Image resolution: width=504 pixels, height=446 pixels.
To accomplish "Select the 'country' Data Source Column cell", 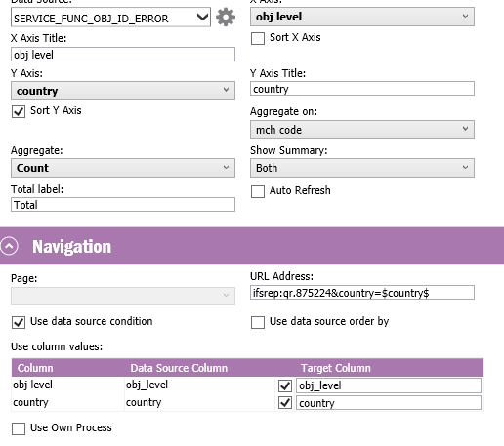I will (199, 402).
